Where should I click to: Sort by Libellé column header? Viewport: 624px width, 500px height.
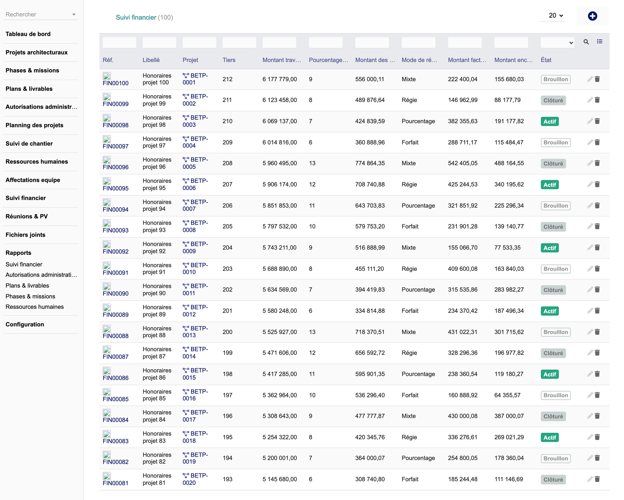tap(151, 60)
